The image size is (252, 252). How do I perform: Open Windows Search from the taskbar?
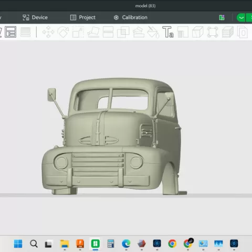point(34,244)
